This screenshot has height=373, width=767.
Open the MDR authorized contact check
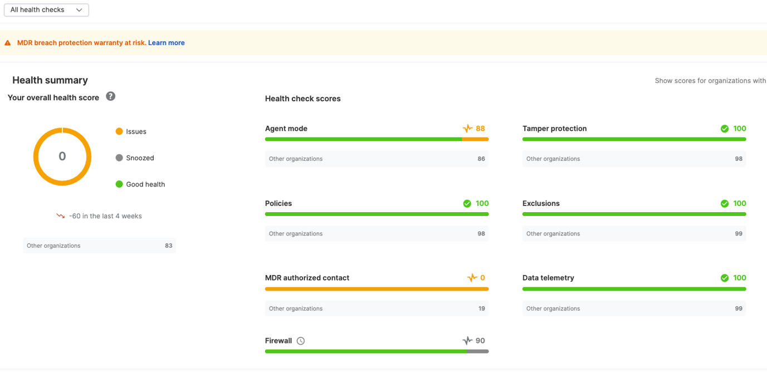[307, 278]
